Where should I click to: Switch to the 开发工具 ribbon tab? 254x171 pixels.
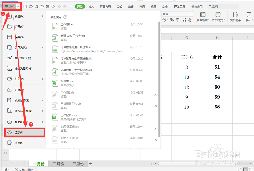tap(179, 7)
